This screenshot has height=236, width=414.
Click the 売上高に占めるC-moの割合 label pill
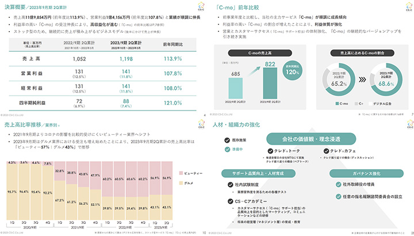click(362, 53)
